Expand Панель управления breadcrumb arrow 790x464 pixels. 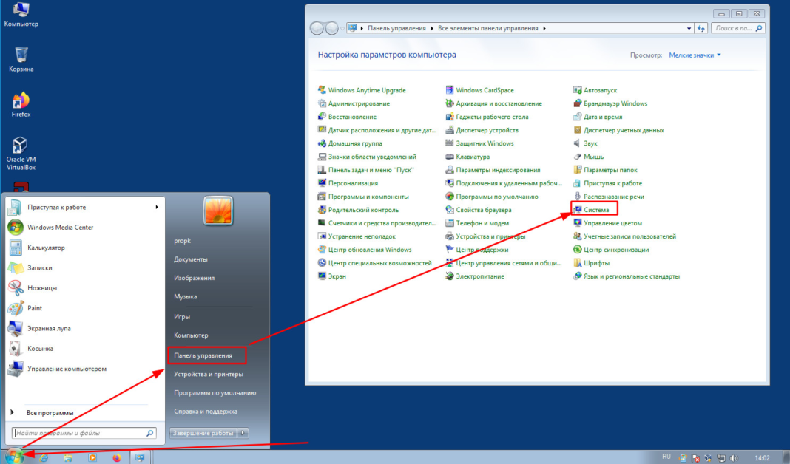pyautogui.click(x=432, y=28)
